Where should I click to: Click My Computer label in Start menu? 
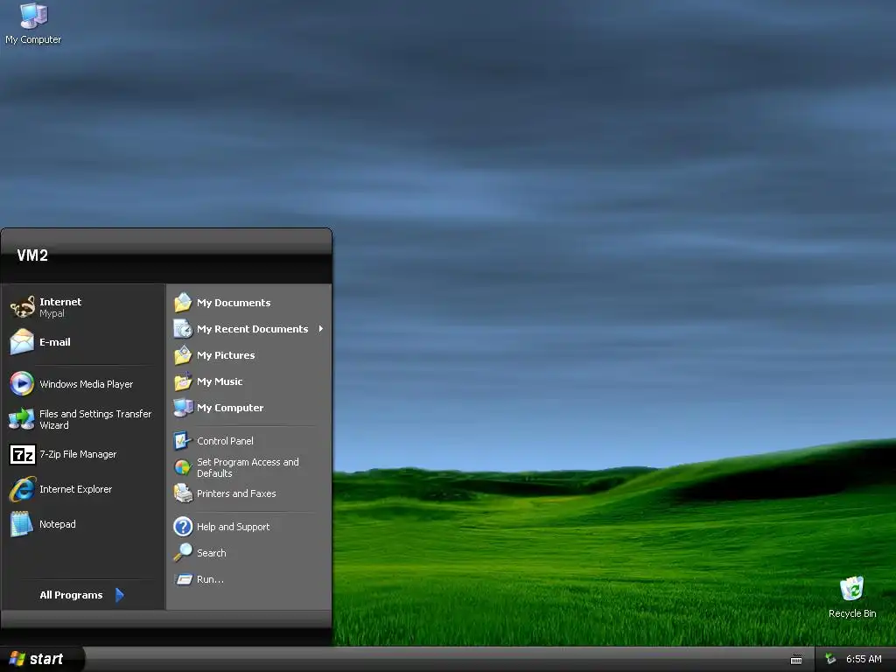(230, 408)
